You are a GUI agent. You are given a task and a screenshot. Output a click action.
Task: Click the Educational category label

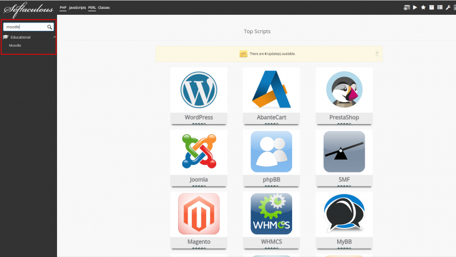tap(20, 37)
